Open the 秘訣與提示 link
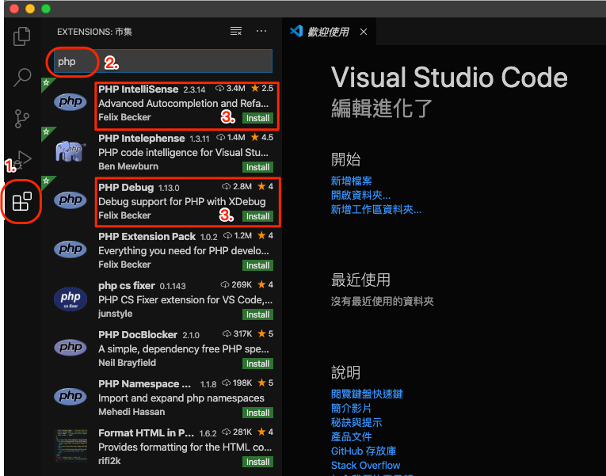606x476 pixels. pyautogui.click(x=356, y=422)
